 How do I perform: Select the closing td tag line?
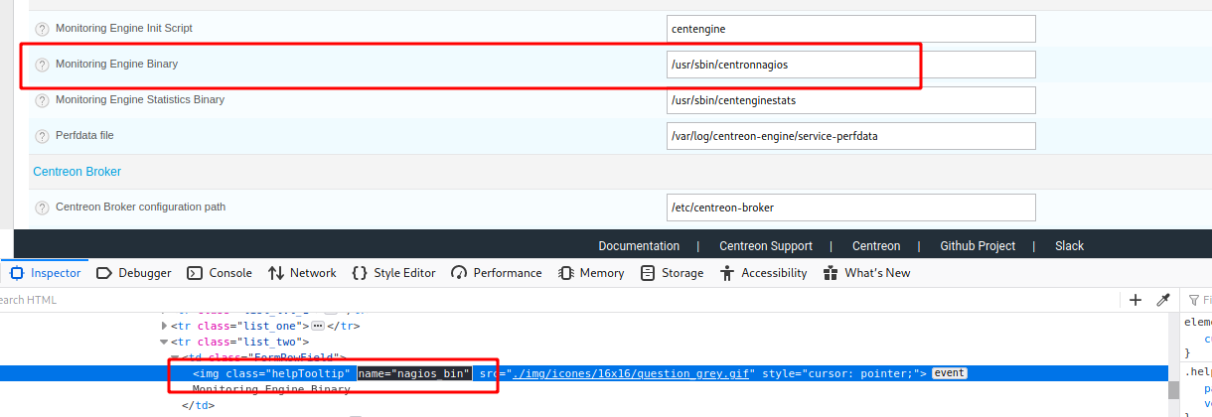(198, 405)
